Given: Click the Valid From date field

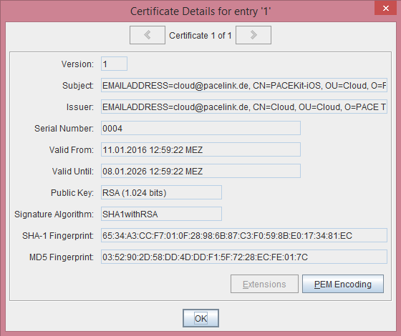Looking at the screenshot, I should click(x=200, y=149).
